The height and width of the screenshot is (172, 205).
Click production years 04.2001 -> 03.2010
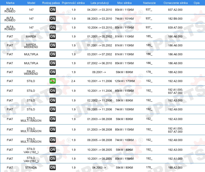point(100,10)
